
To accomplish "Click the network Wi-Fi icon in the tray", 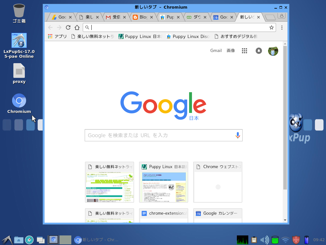I will point(285,240).
